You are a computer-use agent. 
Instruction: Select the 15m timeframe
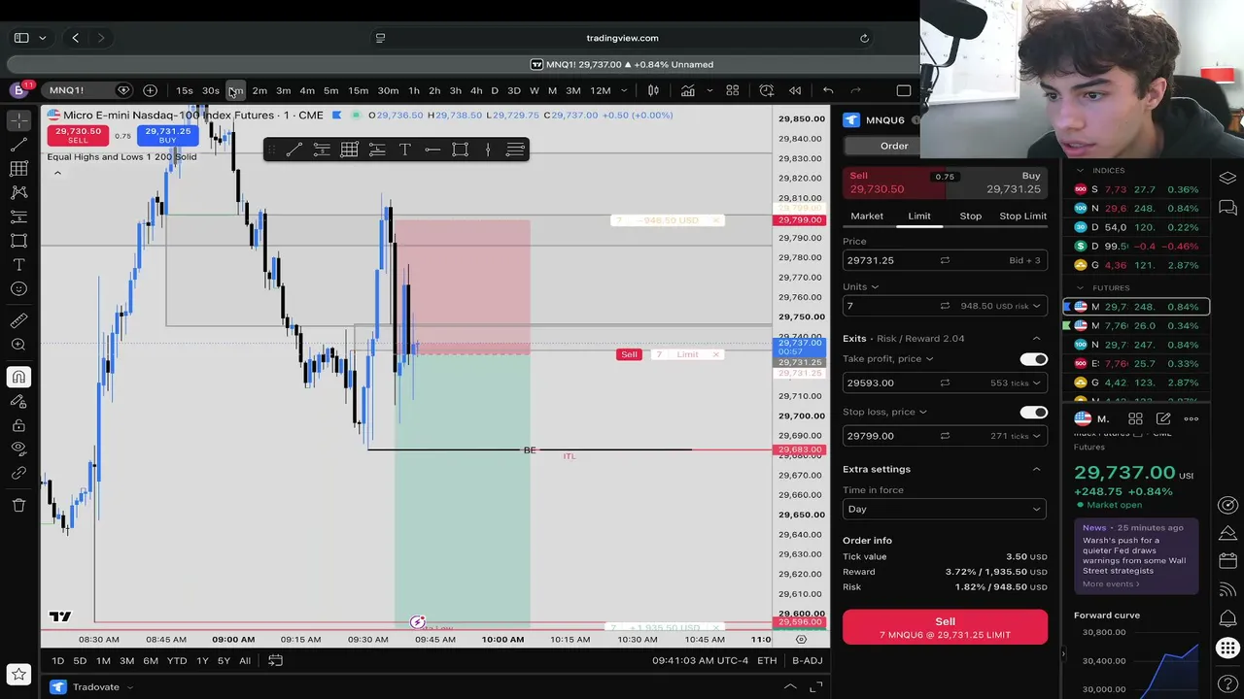point(358,90)
